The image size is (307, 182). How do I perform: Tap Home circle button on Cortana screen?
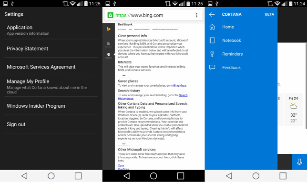point(256,176)
